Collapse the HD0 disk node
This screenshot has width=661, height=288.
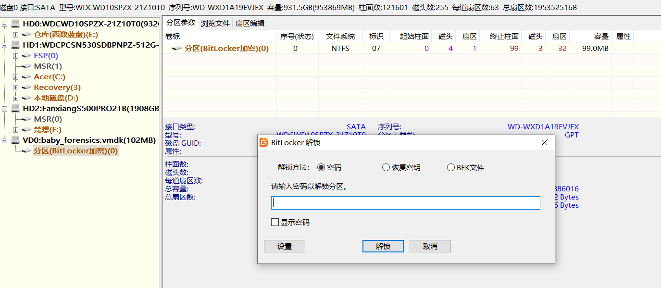coord(5,24)
